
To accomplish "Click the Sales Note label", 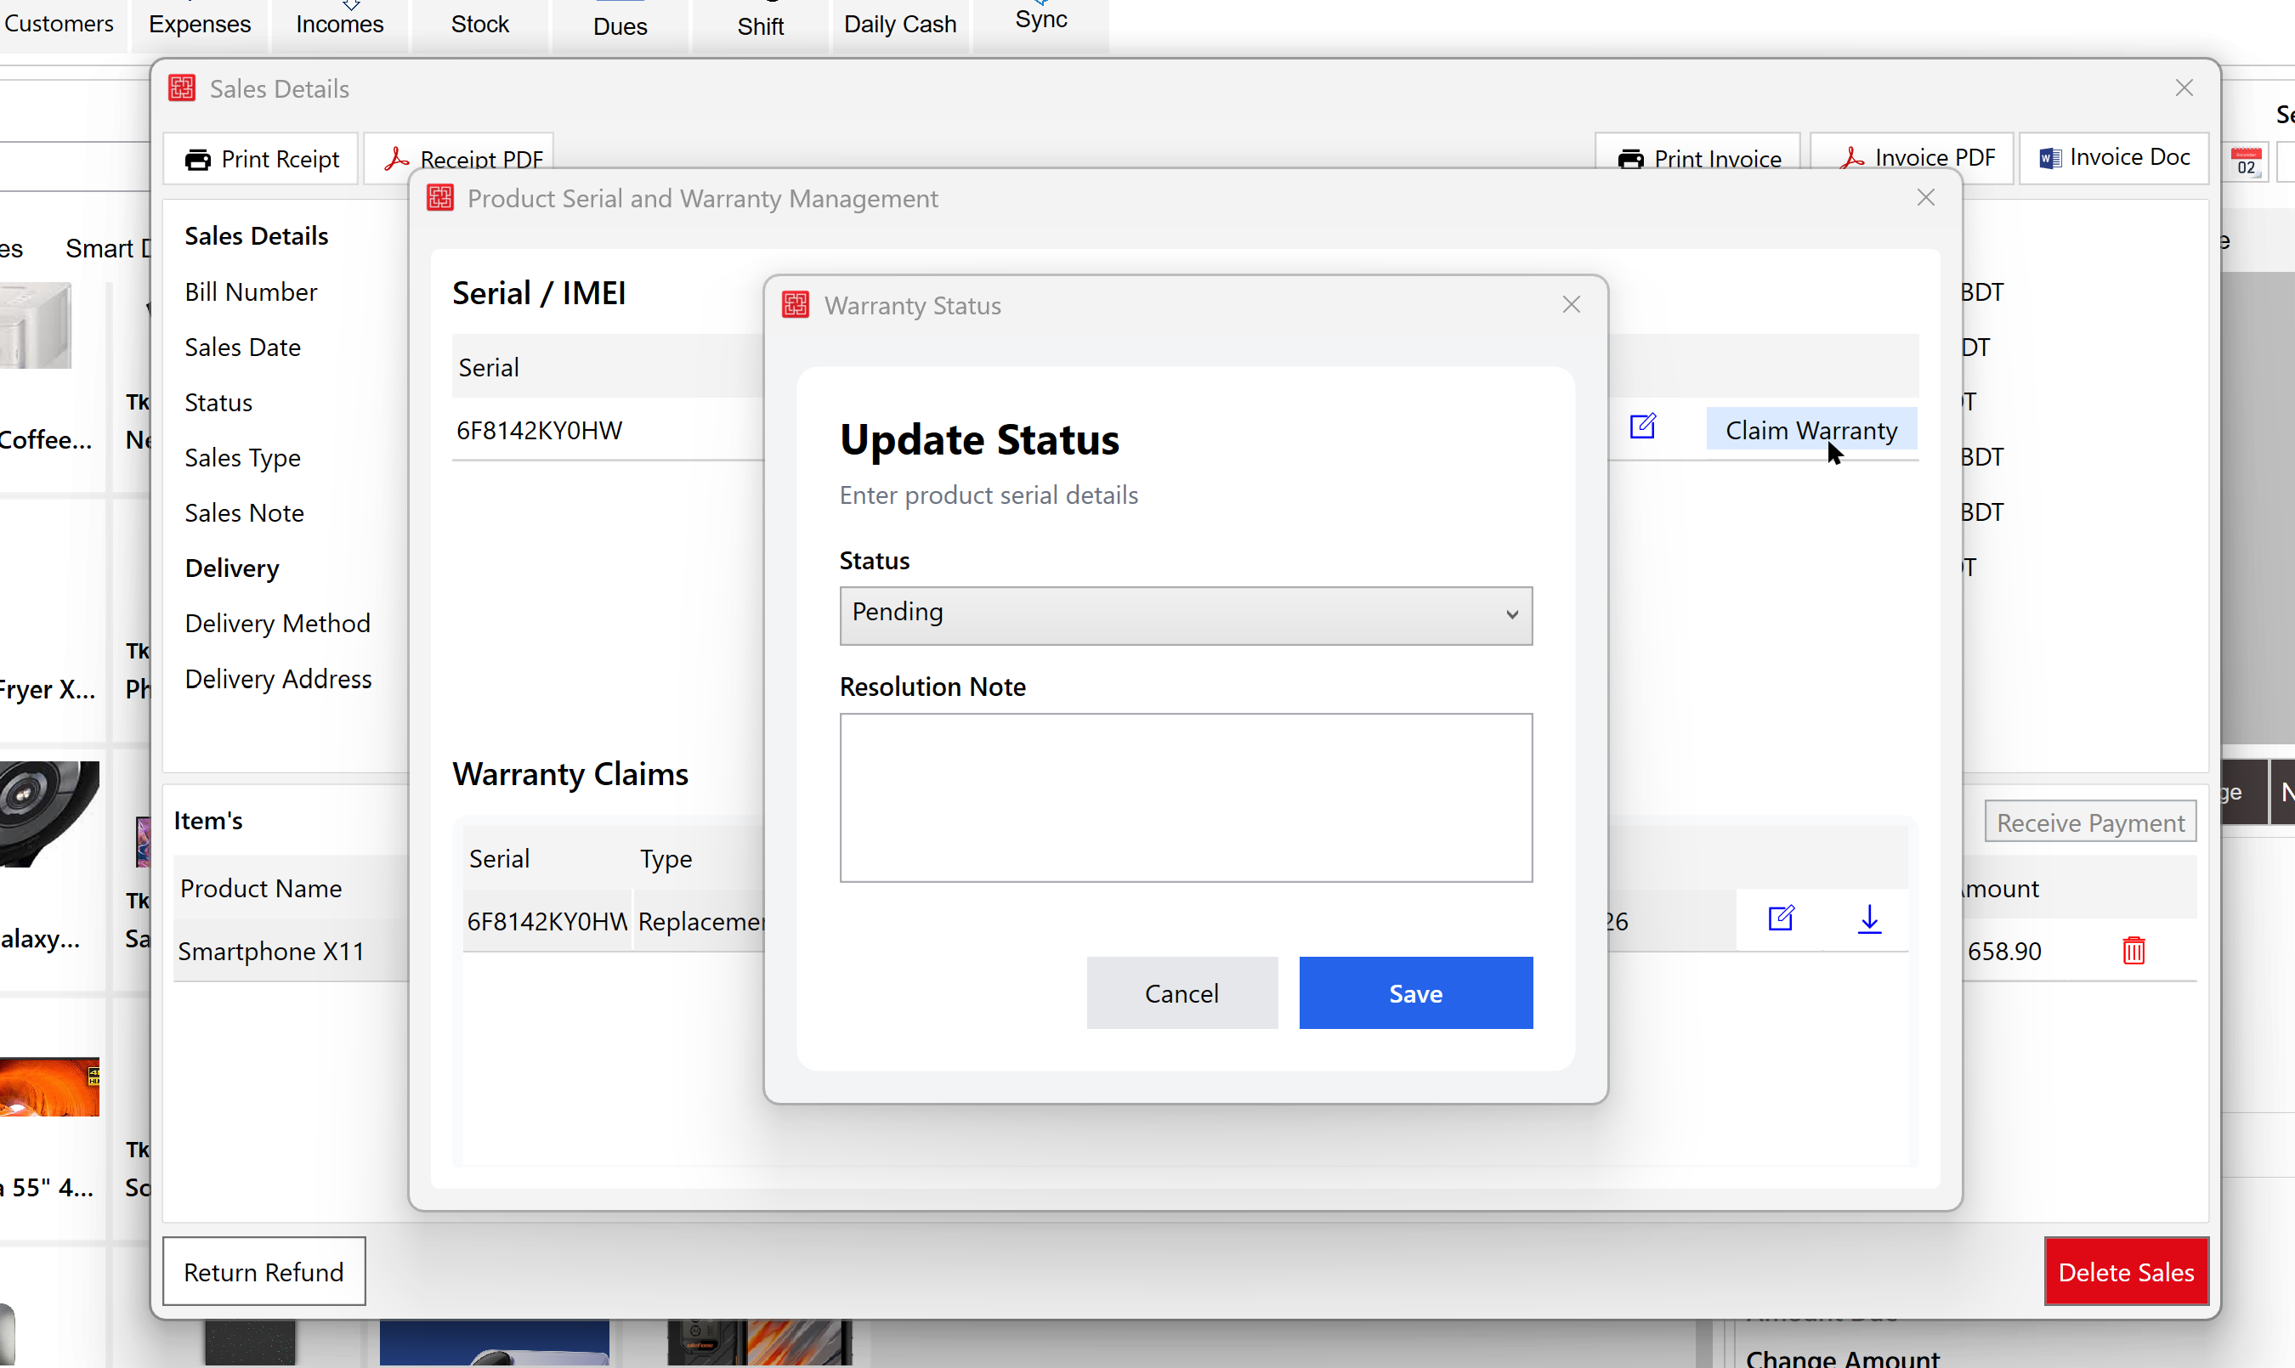I will pyautogui.click(x=244, y=513).
